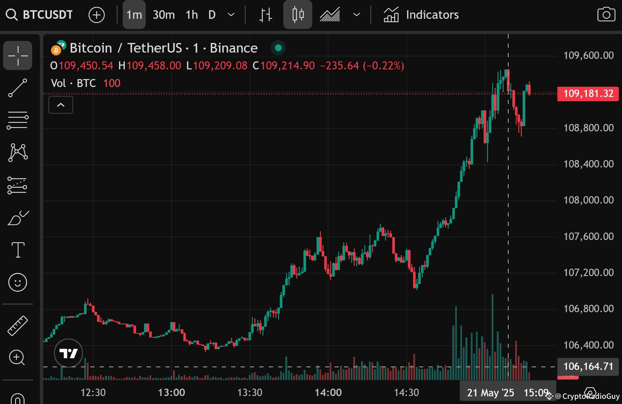The height and width of the screenshot is (404, 622).
Task: Collapse the OHLC legend panel
Action: 60,105
